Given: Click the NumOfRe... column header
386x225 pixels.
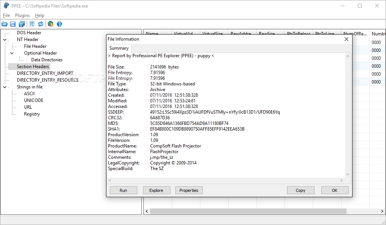Looking at the screenshot, I should (x=355, y=34).
